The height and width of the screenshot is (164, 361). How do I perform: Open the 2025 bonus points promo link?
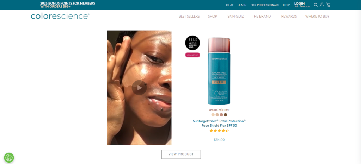(68, 5)
